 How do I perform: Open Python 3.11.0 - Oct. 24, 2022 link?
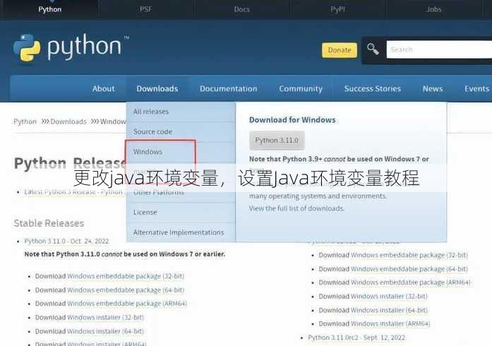[66, 241]
